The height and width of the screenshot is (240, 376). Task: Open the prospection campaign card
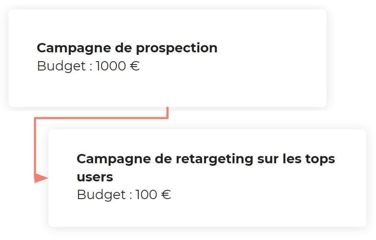click(x=167, y=58)
